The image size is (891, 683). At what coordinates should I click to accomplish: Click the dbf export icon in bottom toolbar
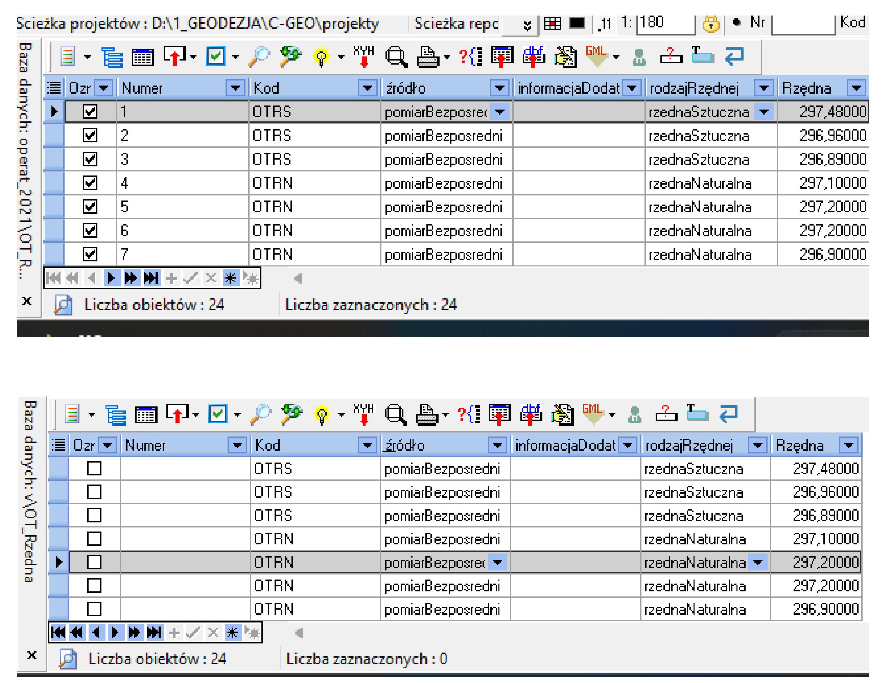pos(531,415)
